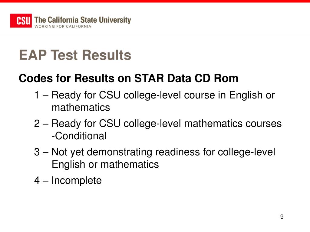Click the red bar atop the slide
The image size is (310, 232).
(x=155, y=1)
